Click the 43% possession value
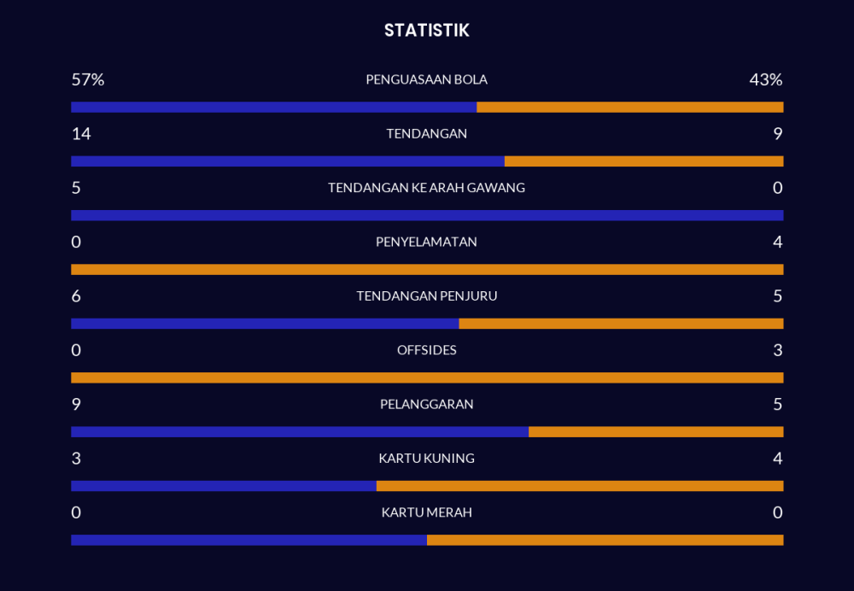Viewport: 854px width, 591px height. point(765,79)
